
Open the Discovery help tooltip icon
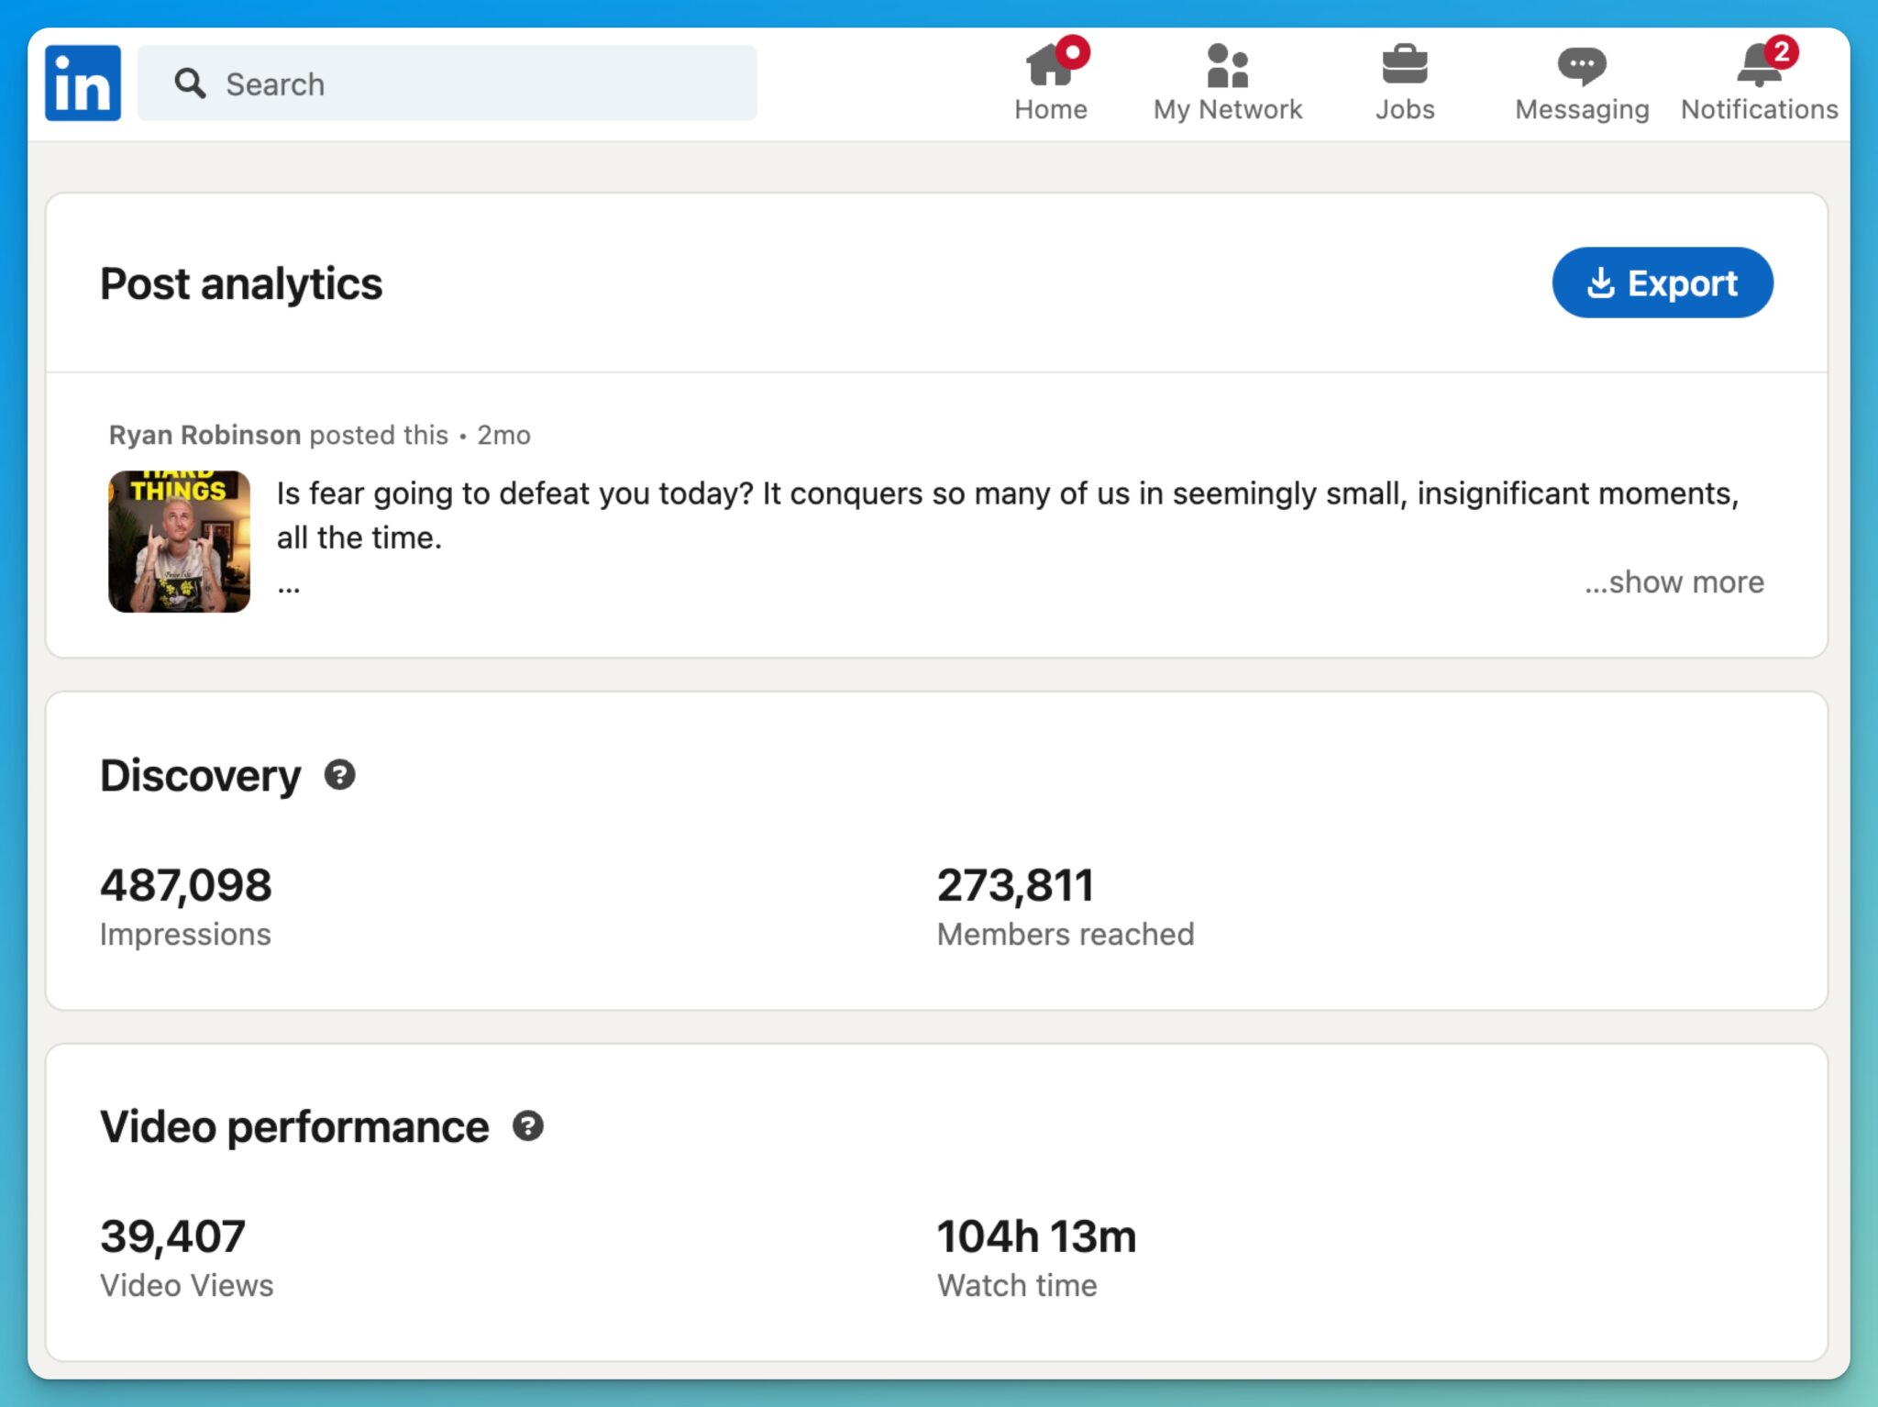[x=340, y=775]
